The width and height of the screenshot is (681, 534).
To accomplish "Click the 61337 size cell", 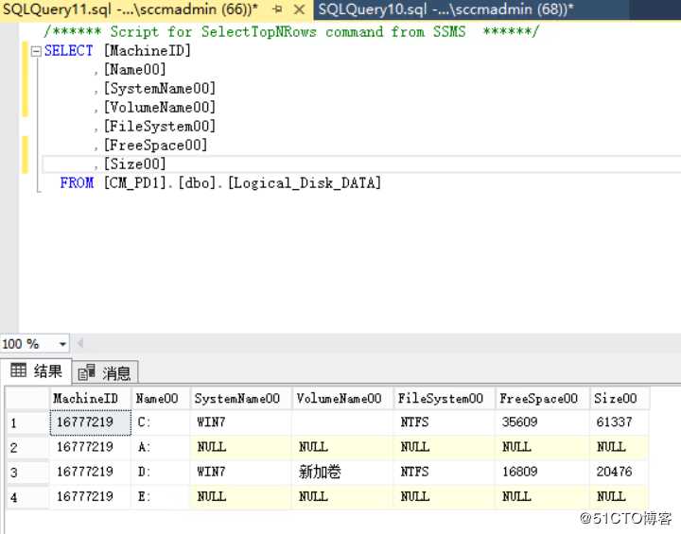I will click(x=620, y=422).
